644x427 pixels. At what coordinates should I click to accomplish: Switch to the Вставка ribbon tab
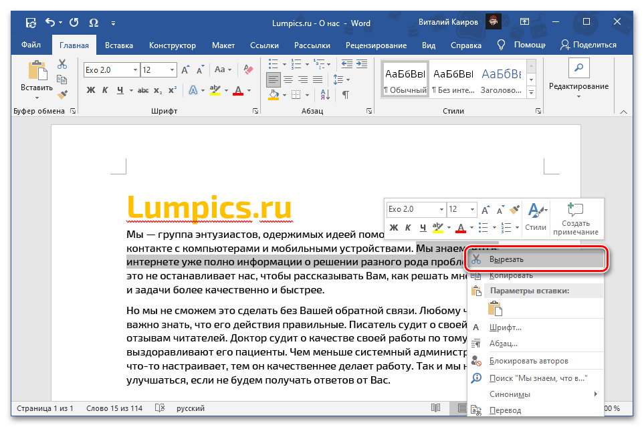(118, 45)
